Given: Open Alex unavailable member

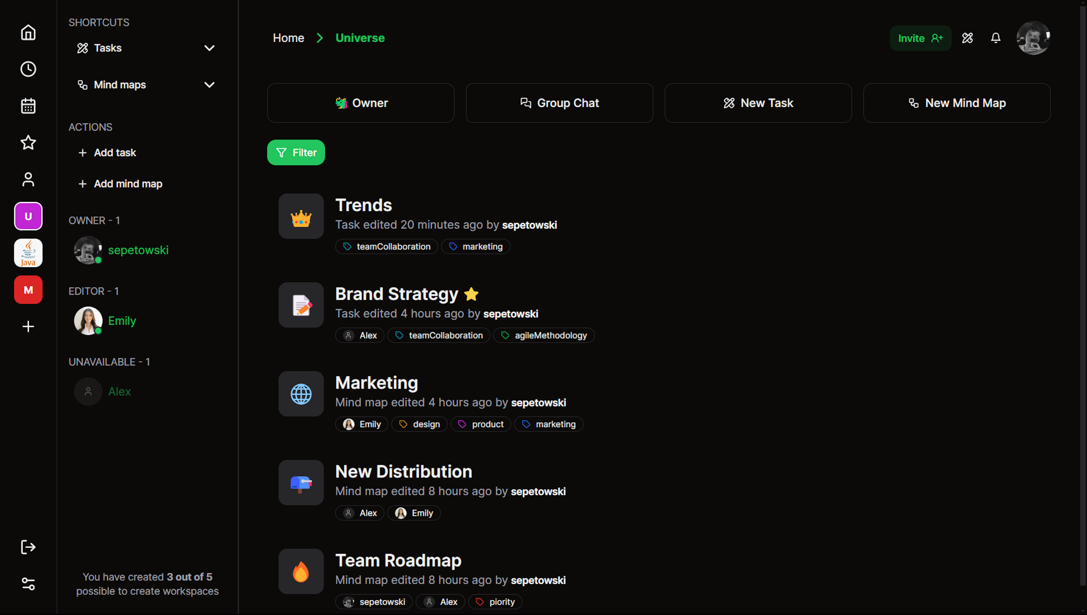Looking at the screenshot, I should (103, 392).
